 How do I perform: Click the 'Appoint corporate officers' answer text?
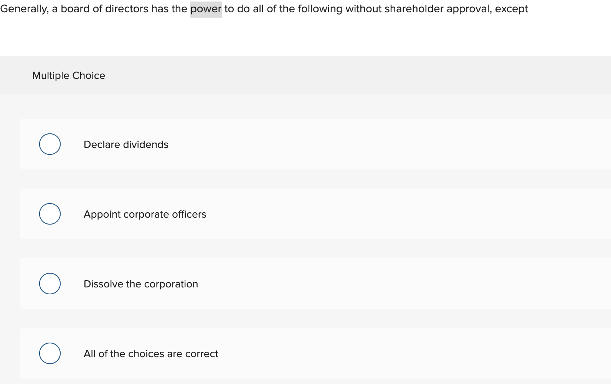[x=145, y=214]
